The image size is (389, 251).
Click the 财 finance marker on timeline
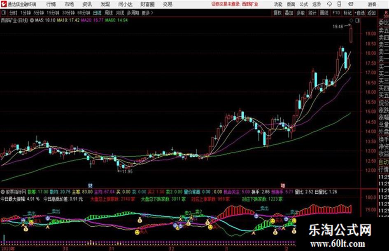click(90, 185)
